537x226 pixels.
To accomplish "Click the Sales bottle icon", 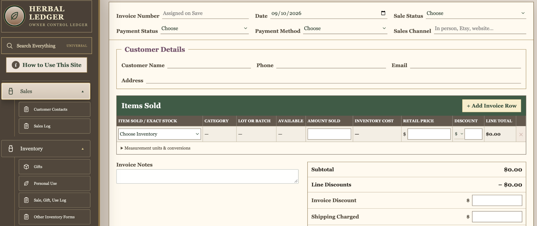I will [x=11, y=91].
